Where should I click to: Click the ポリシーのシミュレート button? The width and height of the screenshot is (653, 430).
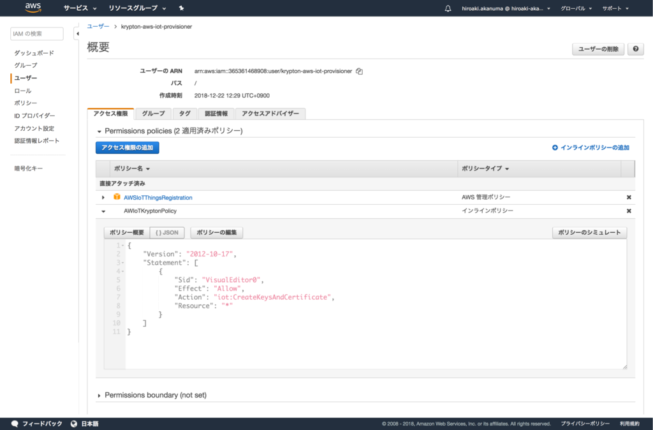pyautogui.click(x=589, y=232)
